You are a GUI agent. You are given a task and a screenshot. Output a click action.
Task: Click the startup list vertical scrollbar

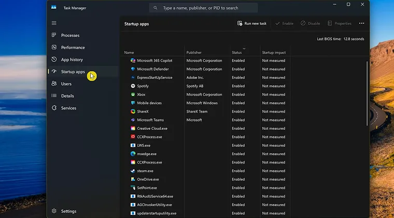pyautogui.click(x=367, y=93)
